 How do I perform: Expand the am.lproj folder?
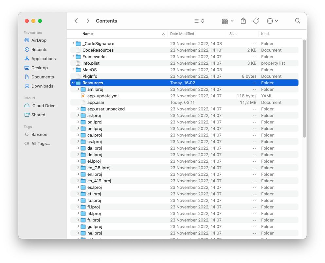(78, 89)
